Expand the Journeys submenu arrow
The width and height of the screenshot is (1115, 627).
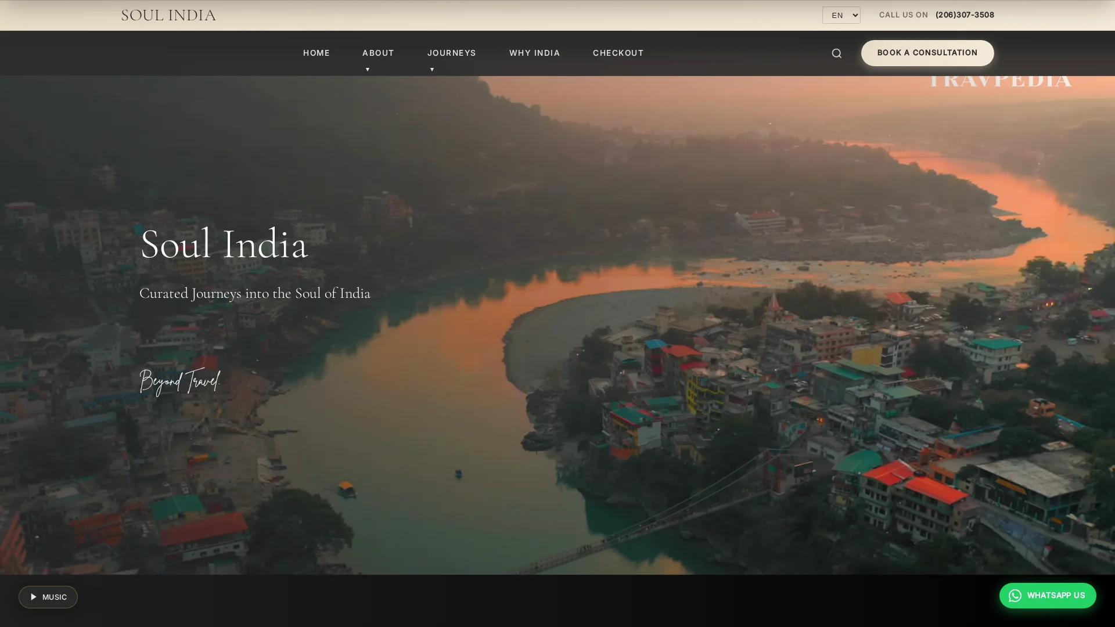point(432,70)
